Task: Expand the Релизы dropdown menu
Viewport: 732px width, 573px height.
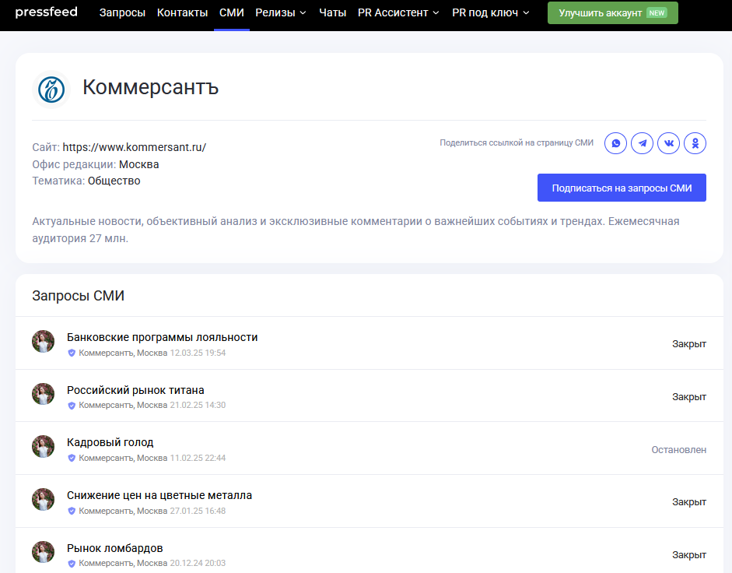Action: coord(281,12)
